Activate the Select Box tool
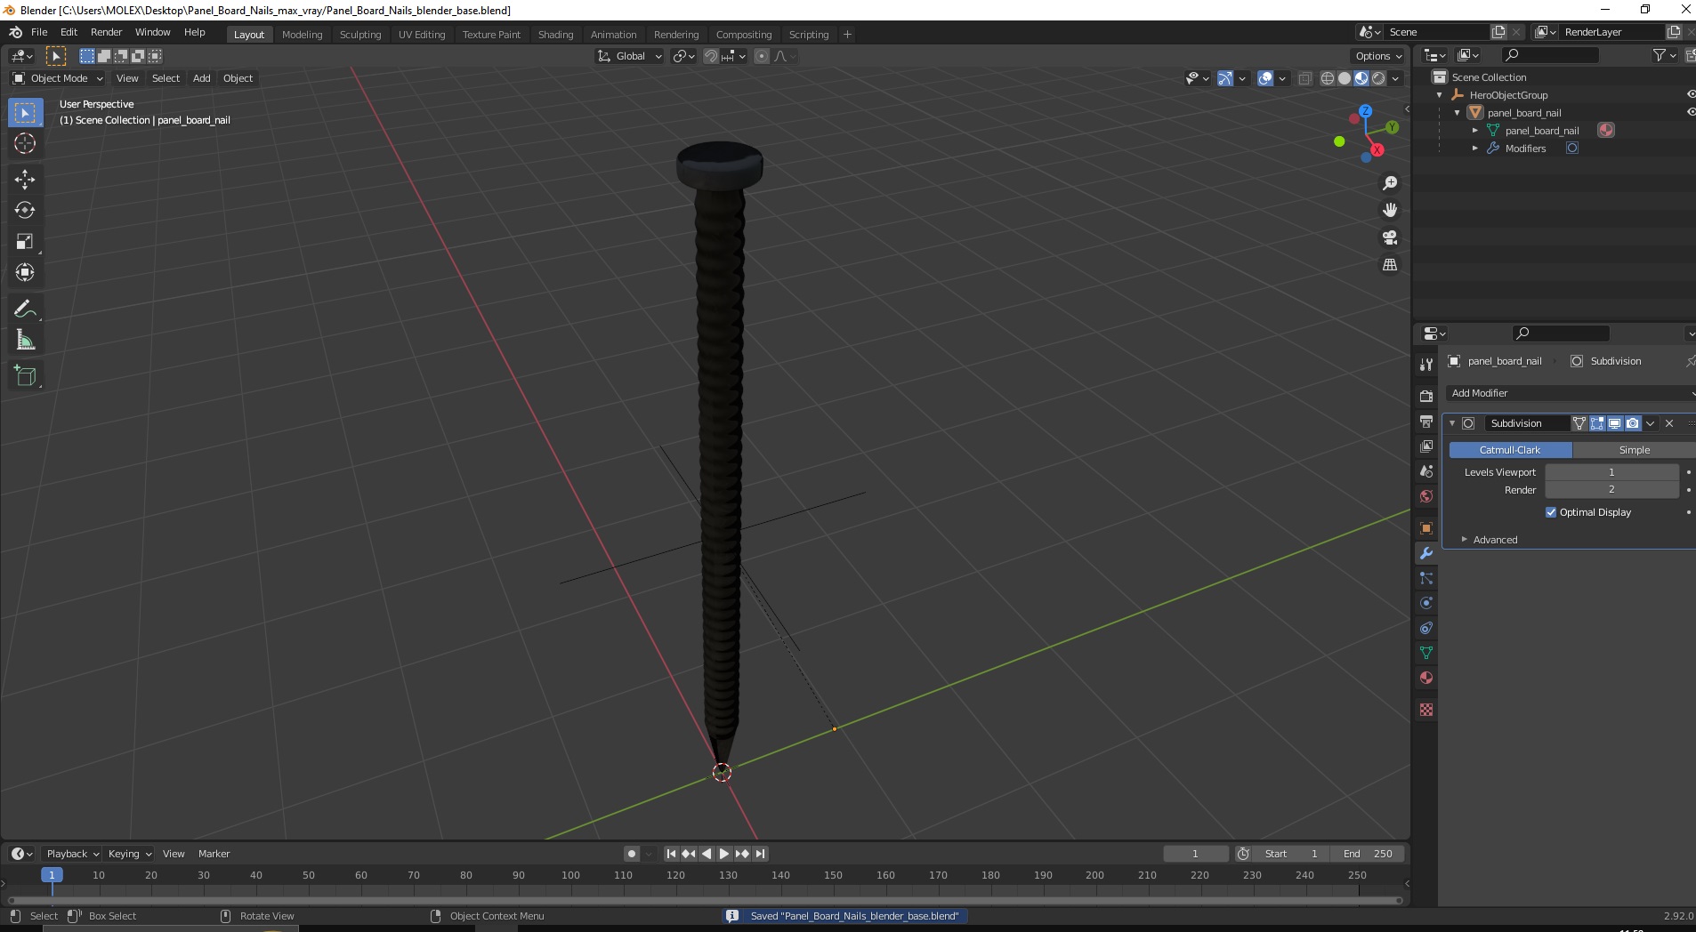This screenshot has height=932, width=1696. (x=25, y=112)
